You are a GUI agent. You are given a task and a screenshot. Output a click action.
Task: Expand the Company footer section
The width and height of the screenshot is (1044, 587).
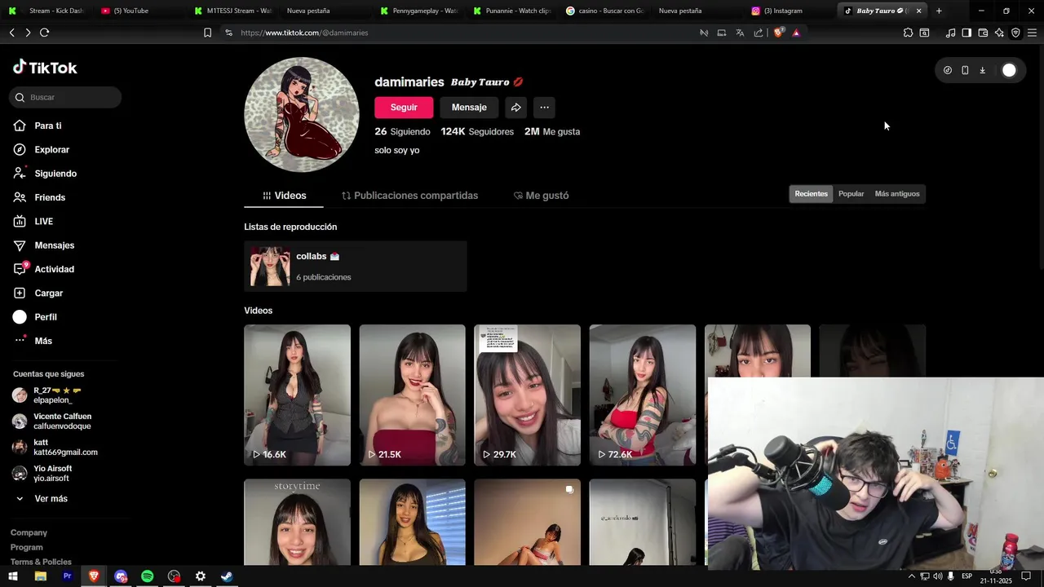[29, 532]
